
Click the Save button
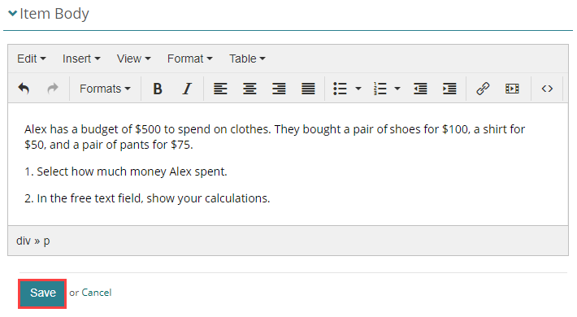(43, 293)
